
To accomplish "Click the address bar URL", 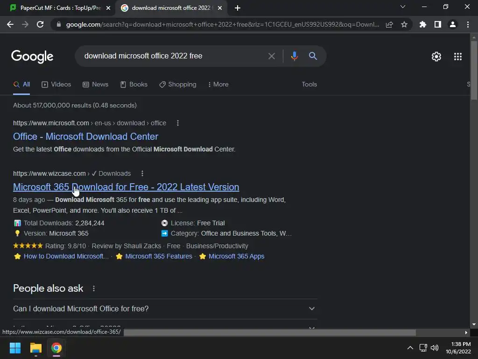I will pyautogui.click(x=223, y=24).
